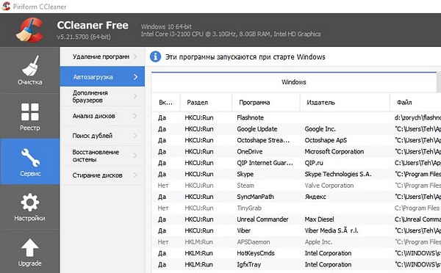Open Дополнения браузеров menu item
Viewport: 441px width, 273px height.
pos(102,96)
